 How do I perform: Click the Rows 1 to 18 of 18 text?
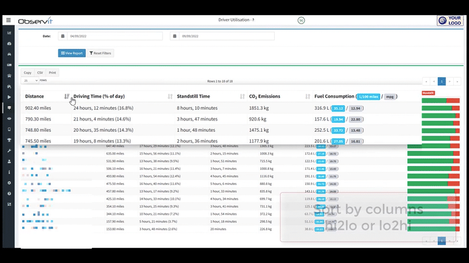pos(220,81)
